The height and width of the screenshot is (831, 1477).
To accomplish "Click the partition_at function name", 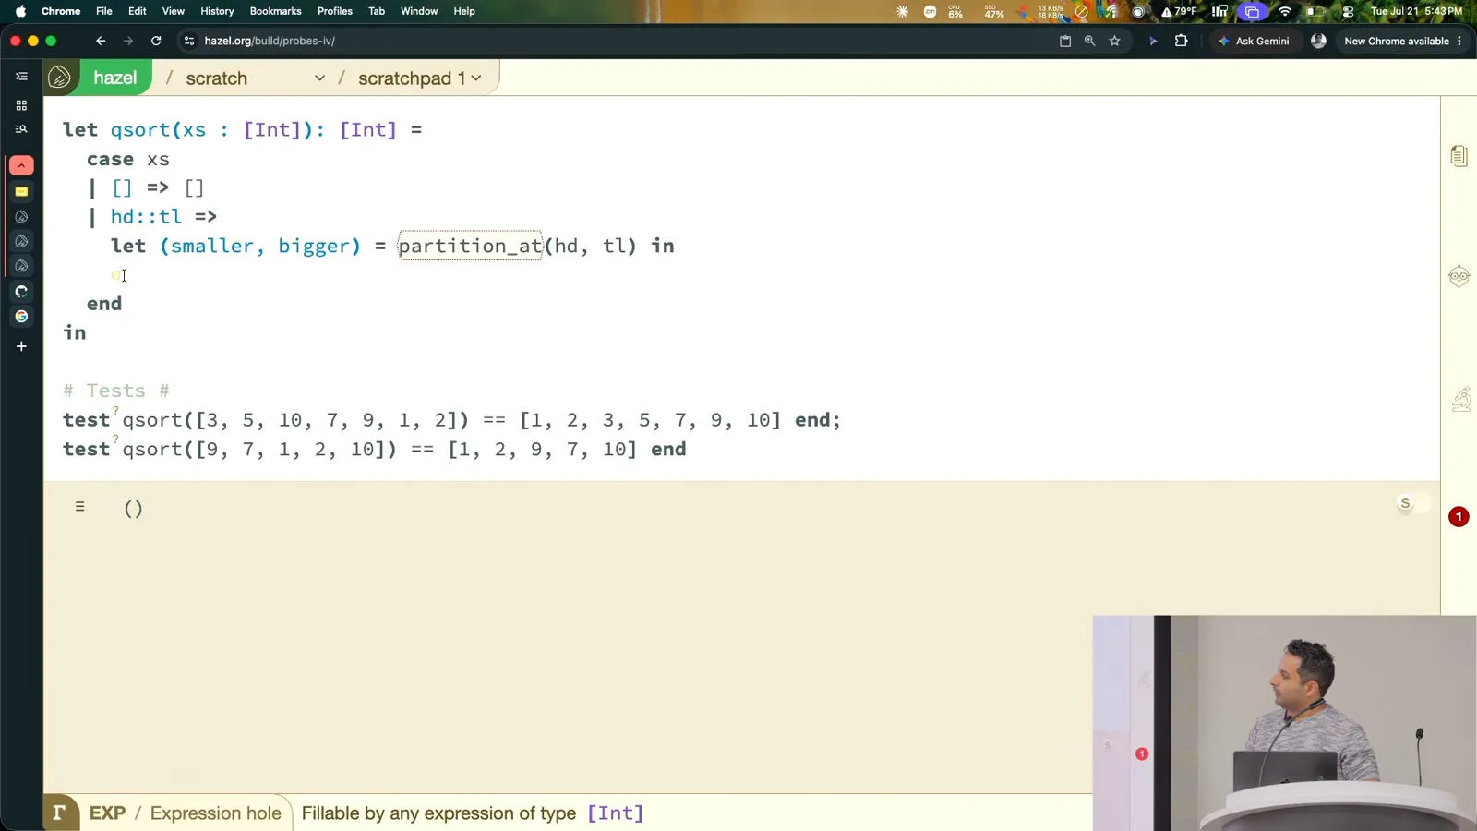I will 470,246.
